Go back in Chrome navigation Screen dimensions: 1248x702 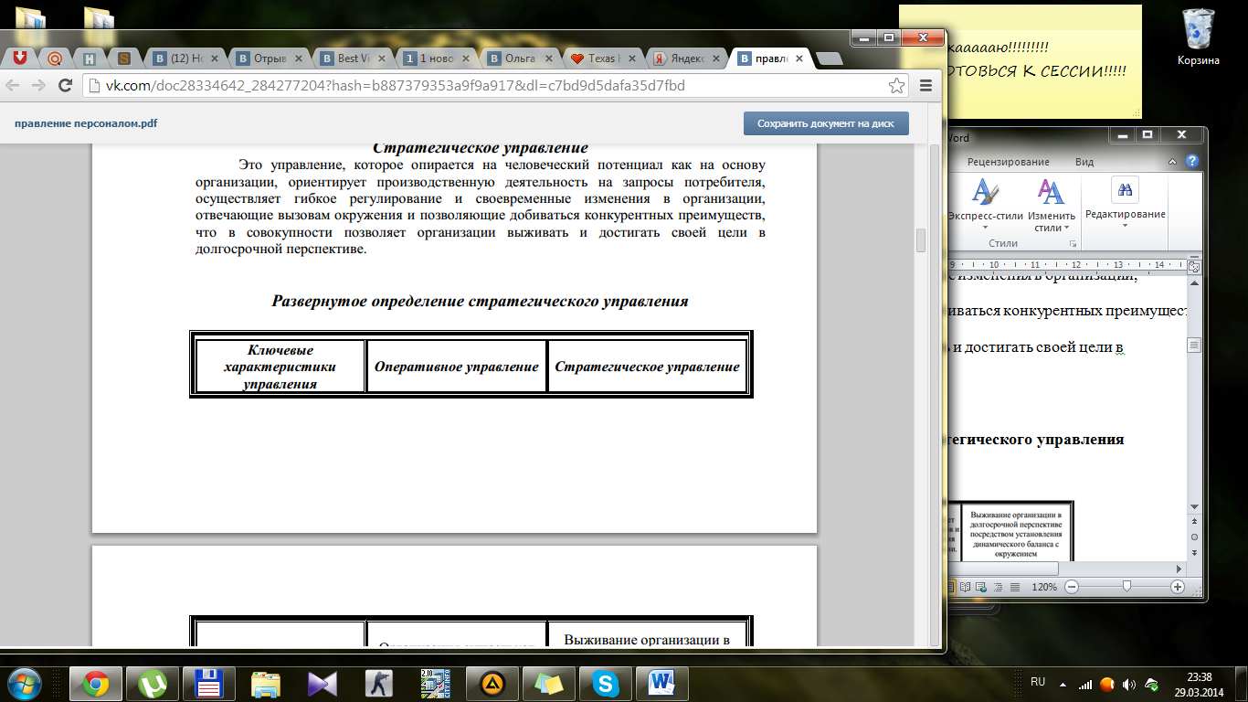point(14,86)
